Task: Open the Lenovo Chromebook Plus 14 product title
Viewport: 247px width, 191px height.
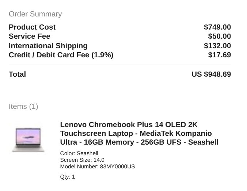Action: (139, 133)
